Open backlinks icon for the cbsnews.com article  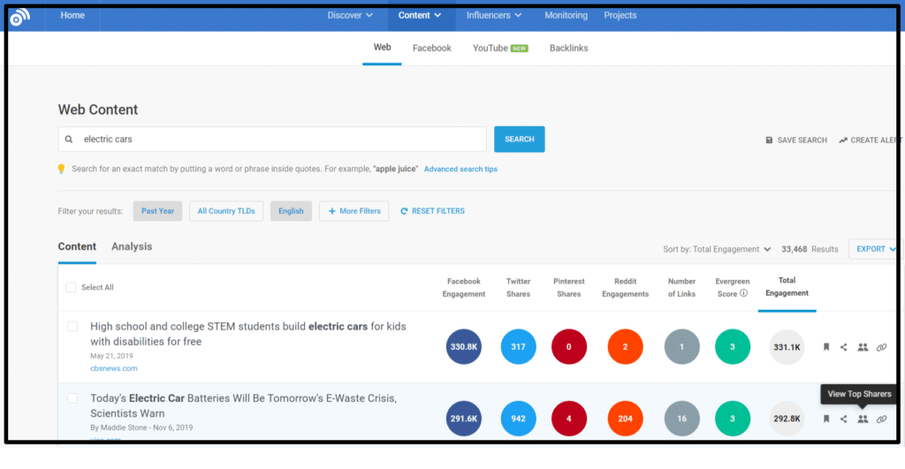881,347
